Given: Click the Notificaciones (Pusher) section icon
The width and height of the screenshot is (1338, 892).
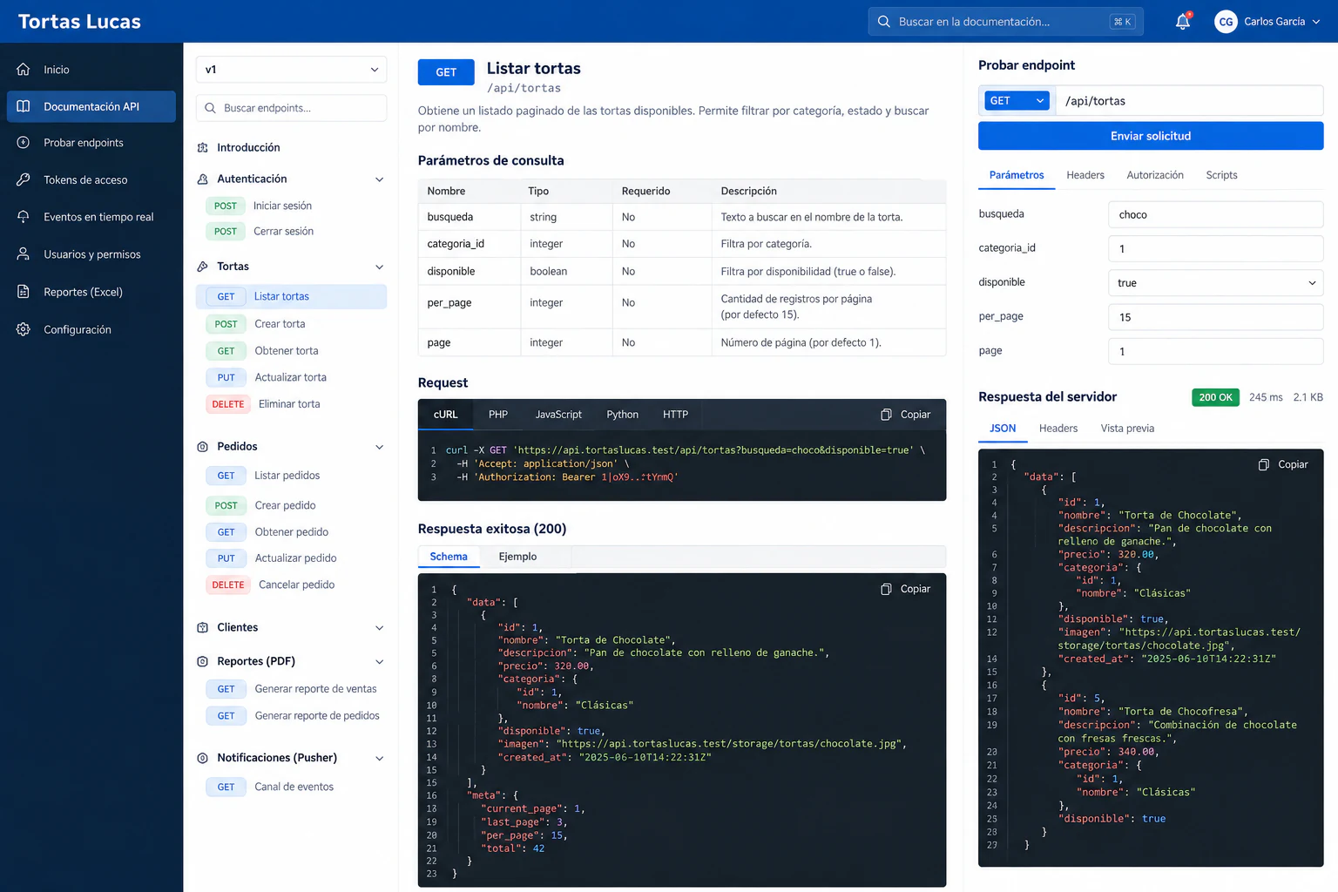Looking at the screenshot, I should click(202, 758).
